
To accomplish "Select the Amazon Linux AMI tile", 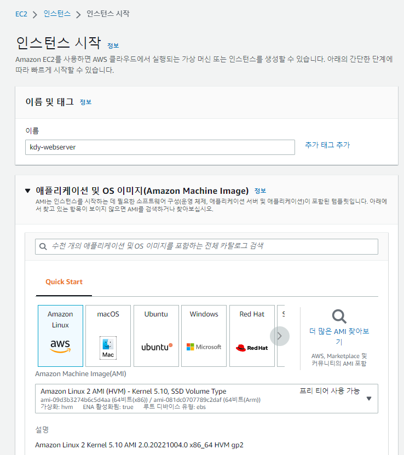I will tap(60, 336).
